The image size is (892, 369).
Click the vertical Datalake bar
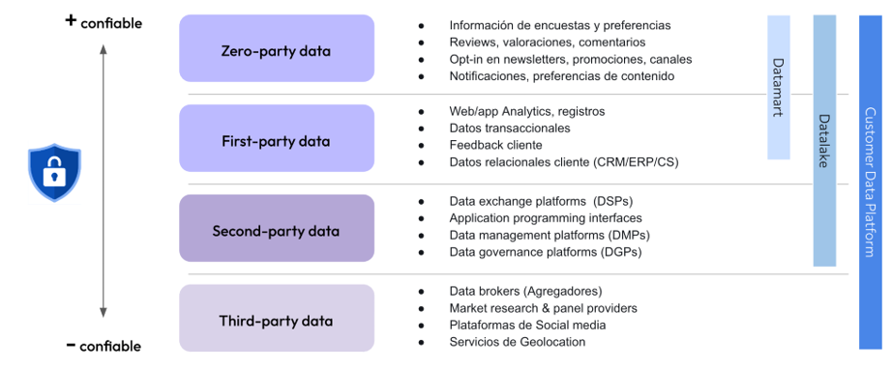tap(824, 141)
